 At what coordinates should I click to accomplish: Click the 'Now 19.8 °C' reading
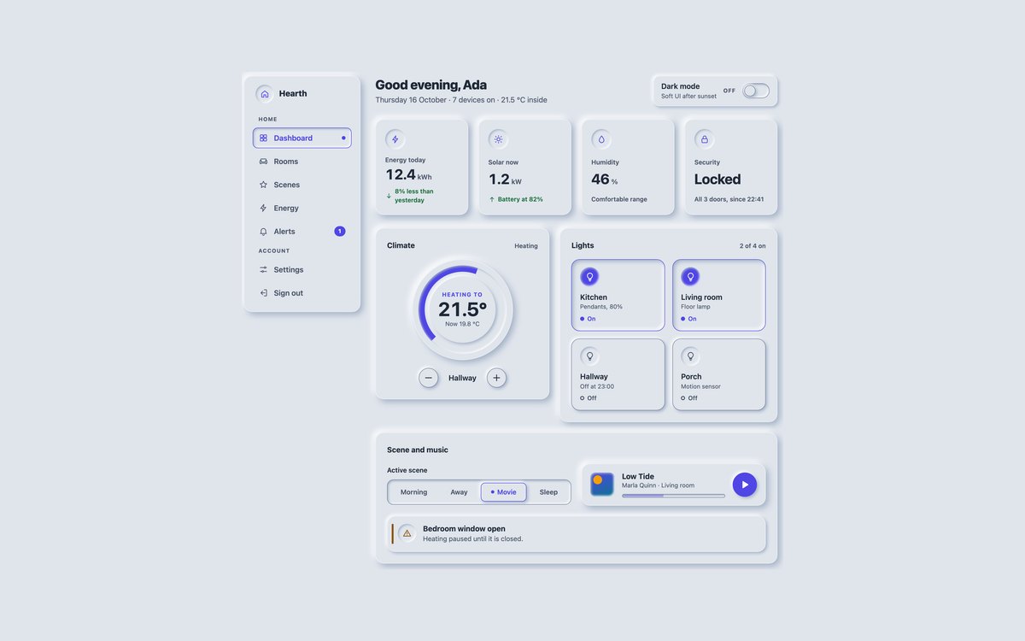click(x=462, y=324)
